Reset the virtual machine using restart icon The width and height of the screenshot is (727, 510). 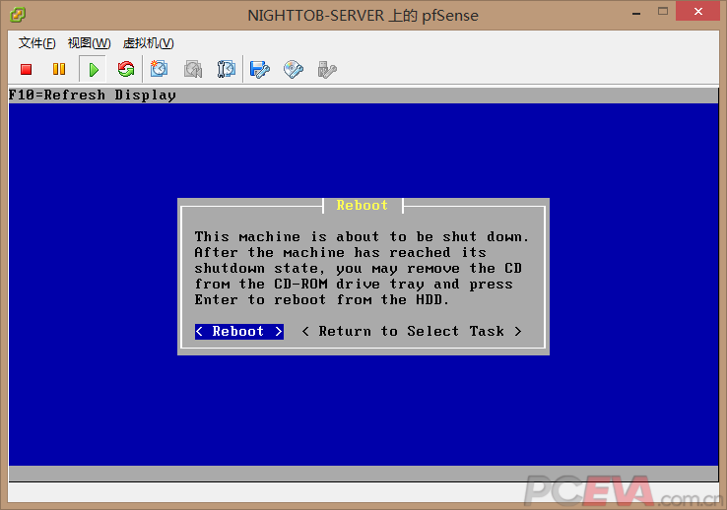tap(125, 69)
